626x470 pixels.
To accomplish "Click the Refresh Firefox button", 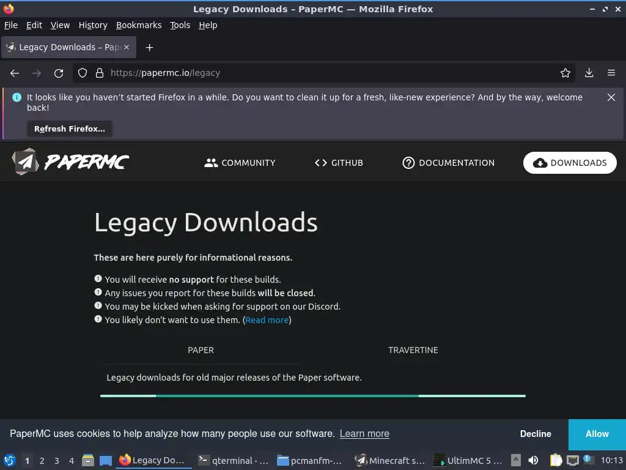I will point(70,129).
